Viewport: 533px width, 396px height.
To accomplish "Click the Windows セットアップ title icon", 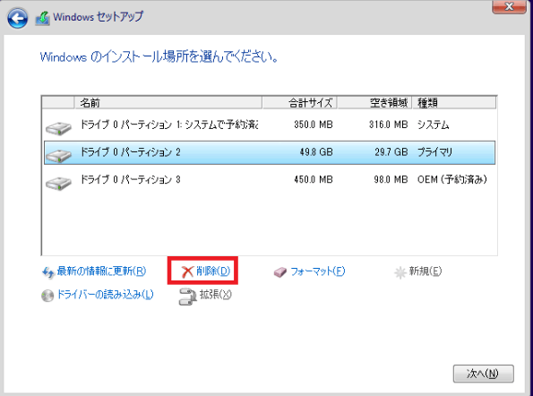I will click(x=42, y=18).
